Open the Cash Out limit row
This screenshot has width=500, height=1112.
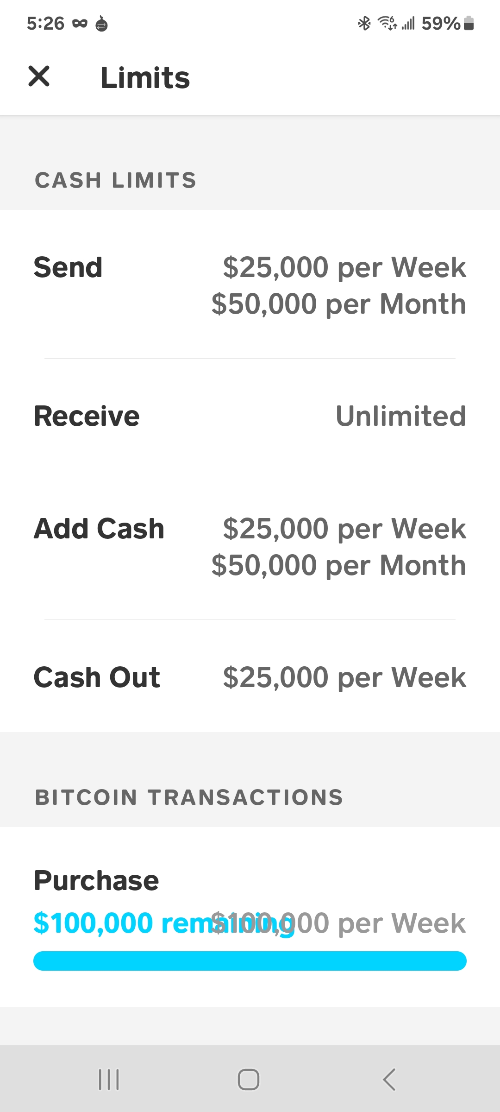(250, 677)
